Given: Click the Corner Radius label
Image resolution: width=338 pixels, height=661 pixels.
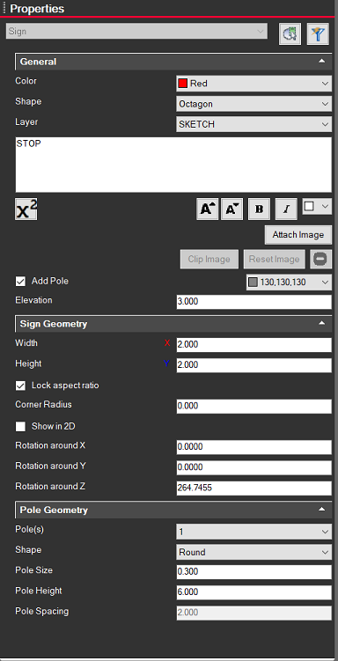Looking at the screenshot, I should coord(43,404).
